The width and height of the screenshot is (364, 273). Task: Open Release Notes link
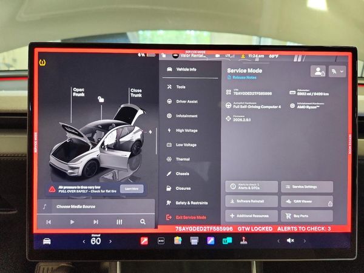point(242,78)
